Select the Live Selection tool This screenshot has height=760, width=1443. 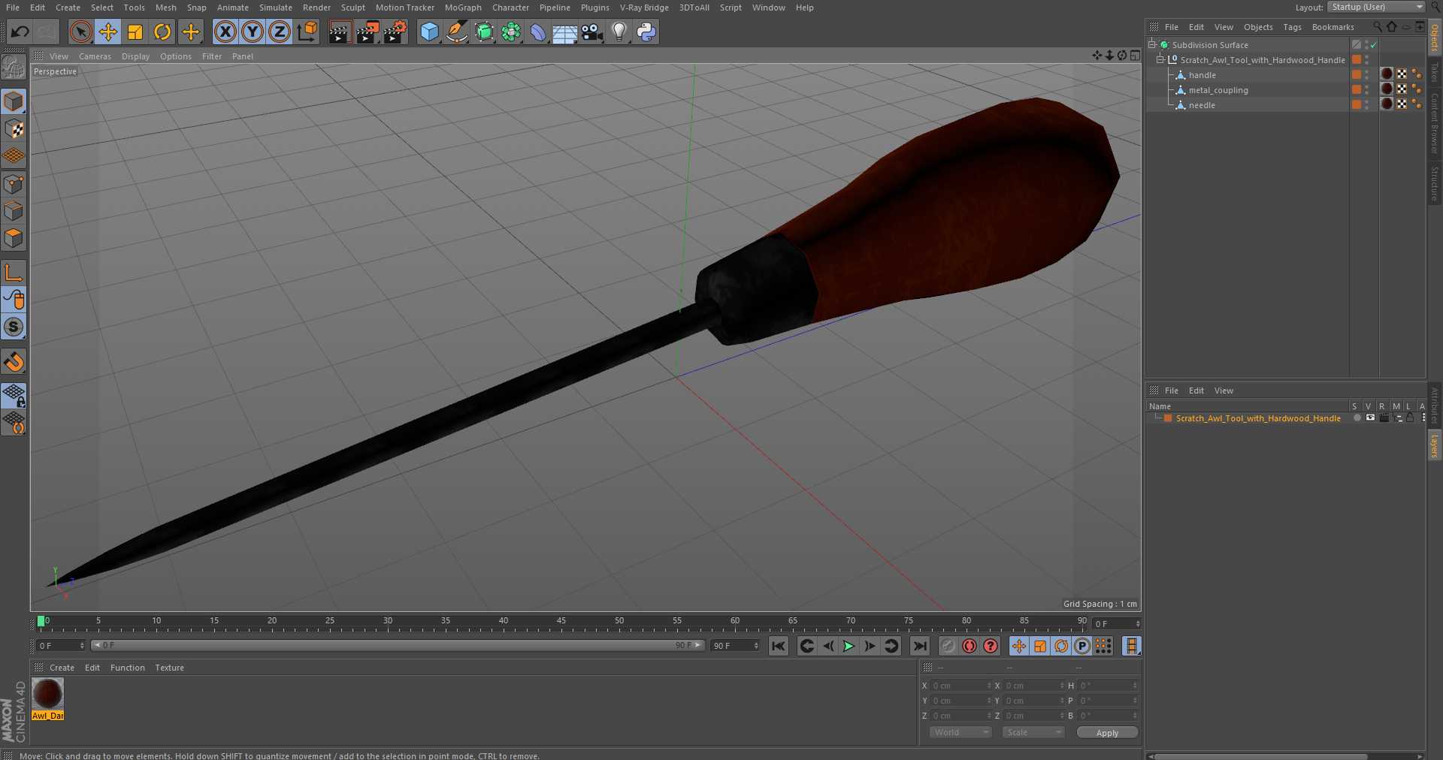click(x=80, y=32)
